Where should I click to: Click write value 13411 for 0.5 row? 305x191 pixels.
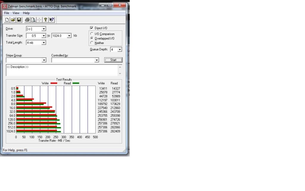[103, 88]
